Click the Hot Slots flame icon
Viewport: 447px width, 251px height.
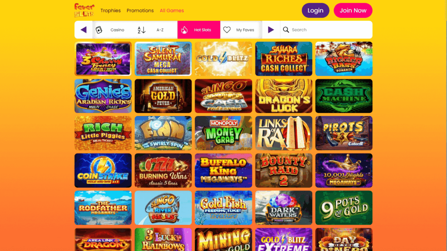[x=185, y=30]
